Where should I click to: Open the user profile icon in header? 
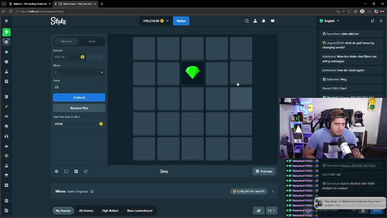click(x=255, y=21)
